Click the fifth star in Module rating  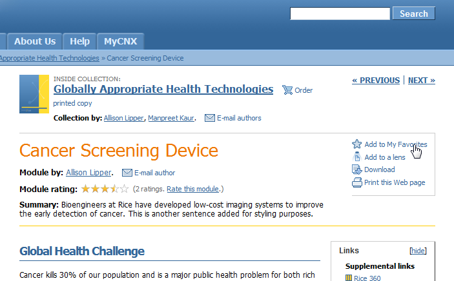tap(124, 189)
